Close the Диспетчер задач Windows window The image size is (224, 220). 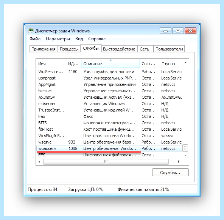(190, 31)
